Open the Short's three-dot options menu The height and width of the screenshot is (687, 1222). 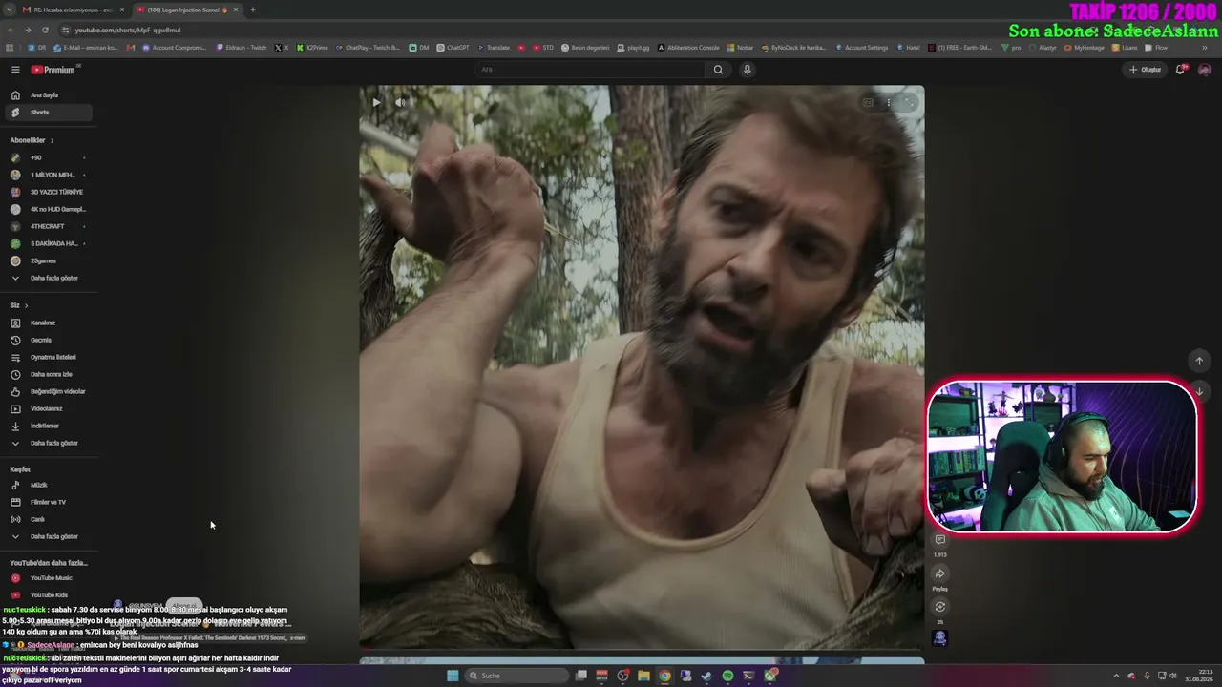click(x=889, y=102)
